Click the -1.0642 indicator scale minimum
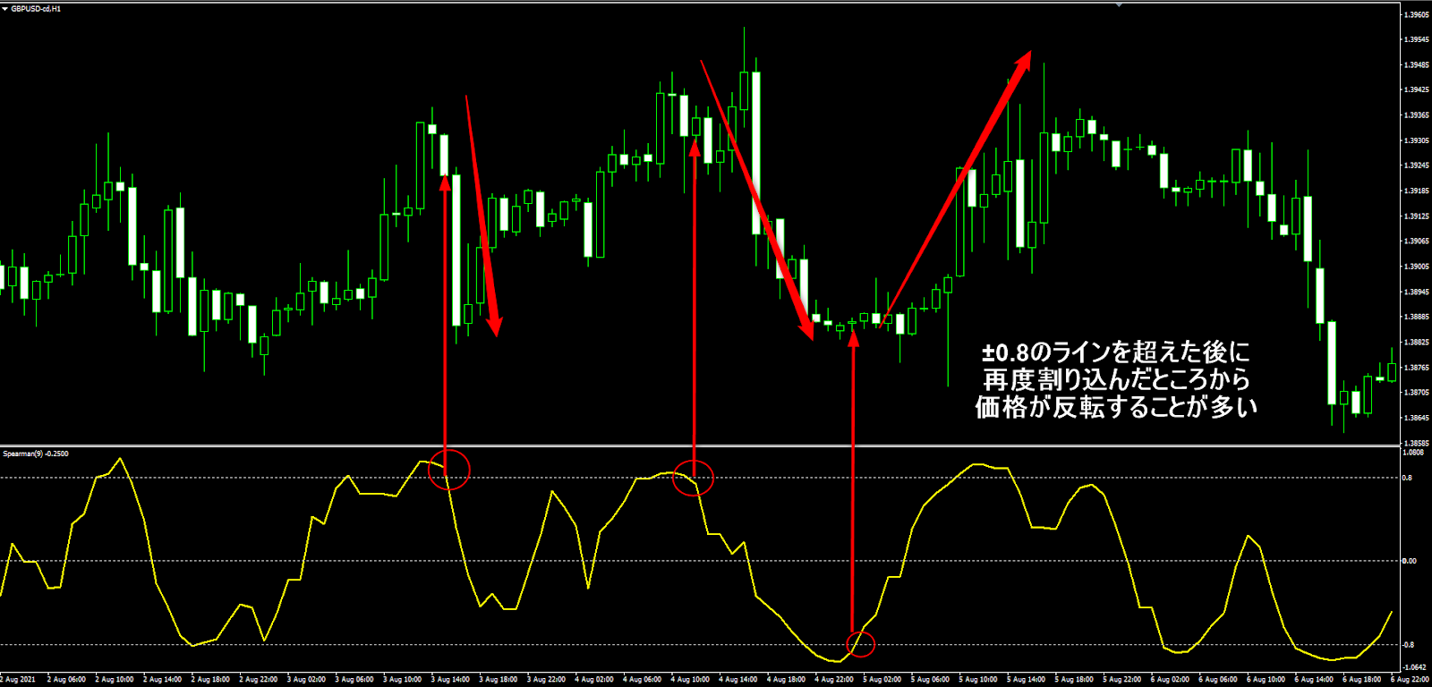The width and height of the screenshot is (1432, 687). click(1415, 667)
